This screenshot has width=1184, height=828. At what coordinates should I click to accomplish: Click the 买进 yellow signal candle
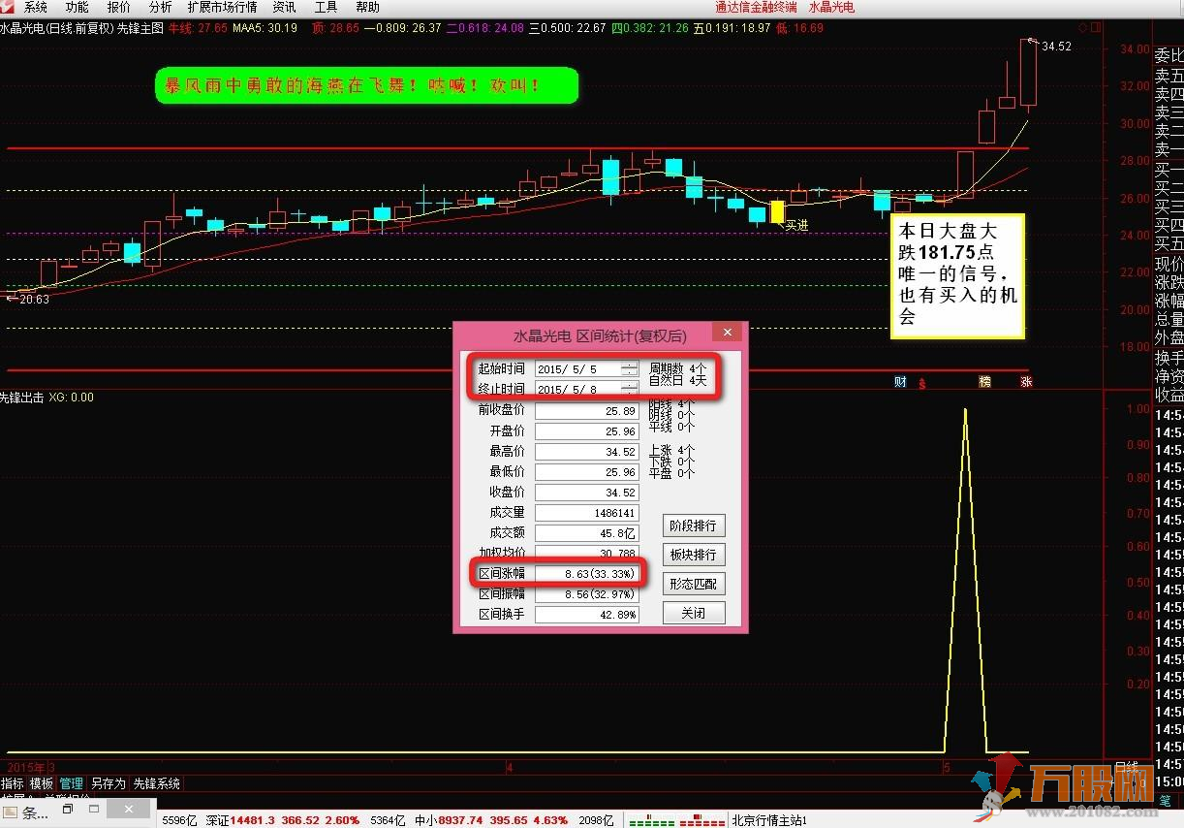tap(777, 211)
